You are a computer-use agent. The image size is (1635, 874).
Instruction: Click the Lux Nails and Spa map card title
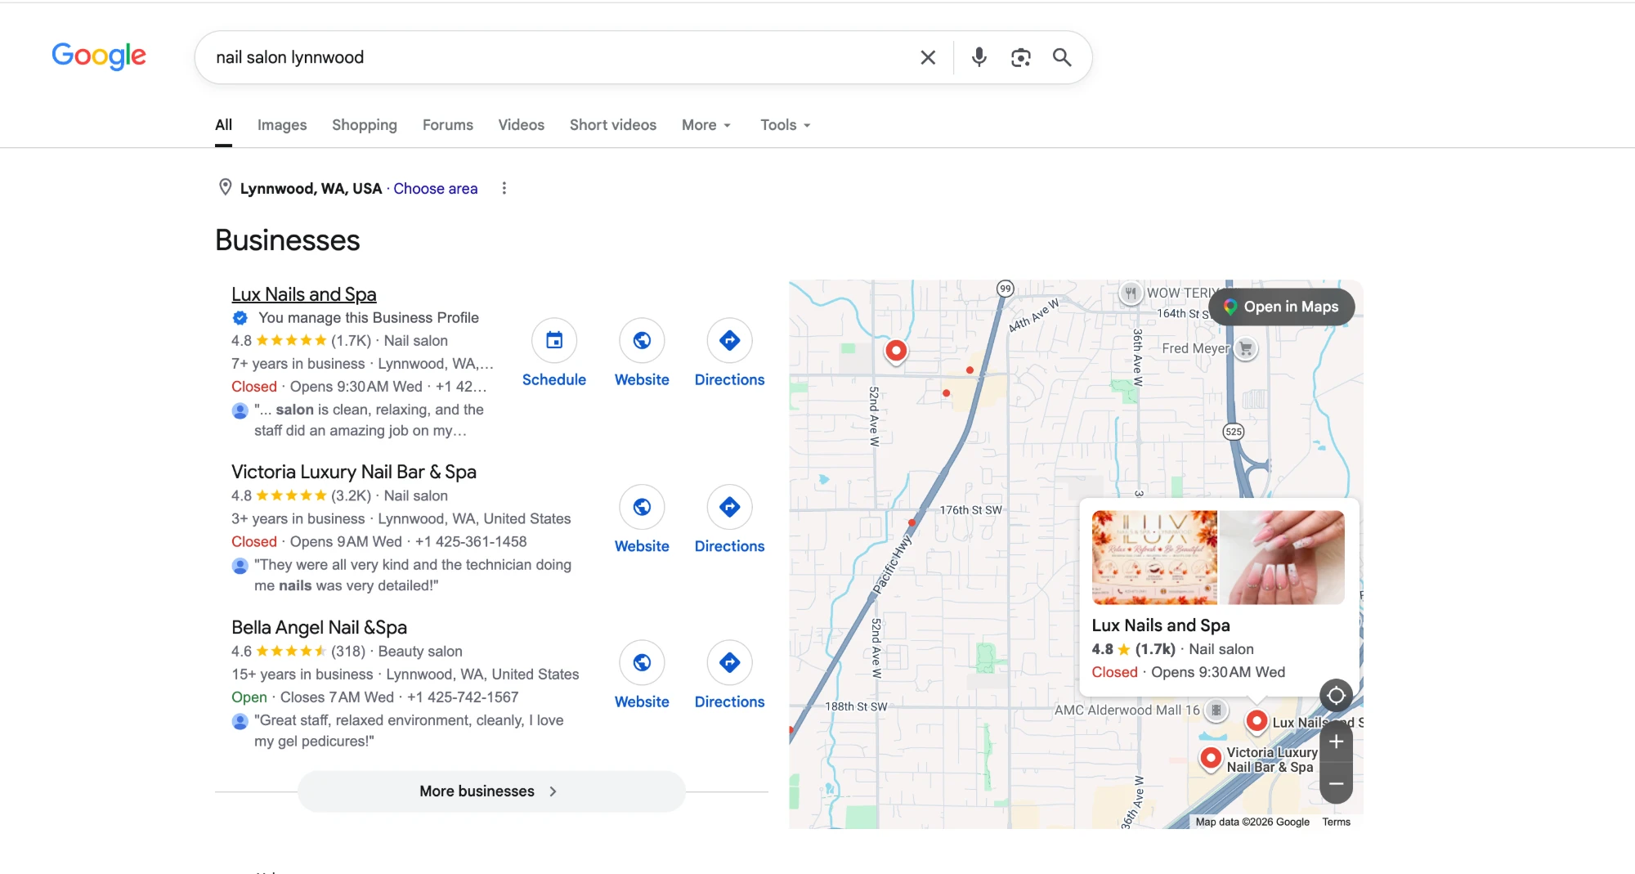(1161, 625)
